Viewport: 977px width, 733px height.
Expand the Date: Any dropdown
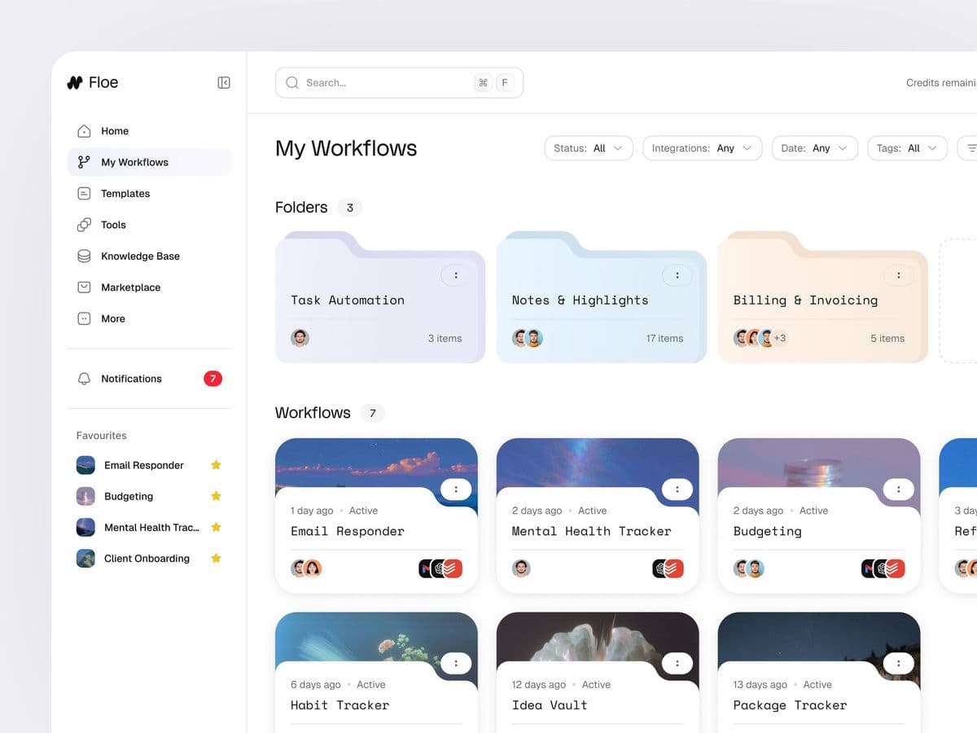(x=814, y=148)
